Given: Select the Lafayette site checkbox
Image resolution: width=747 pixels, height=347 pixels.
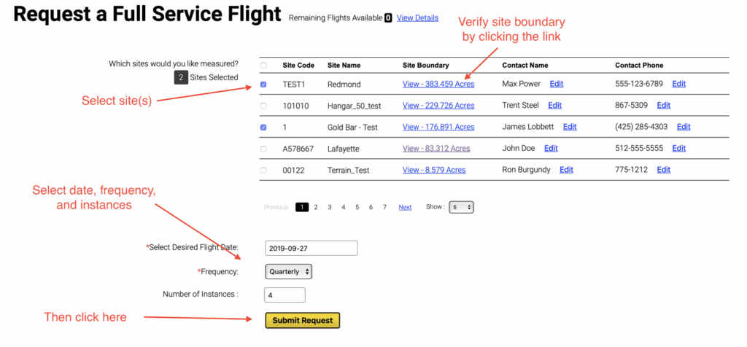Looking at the screenshot, I should 263,149.
